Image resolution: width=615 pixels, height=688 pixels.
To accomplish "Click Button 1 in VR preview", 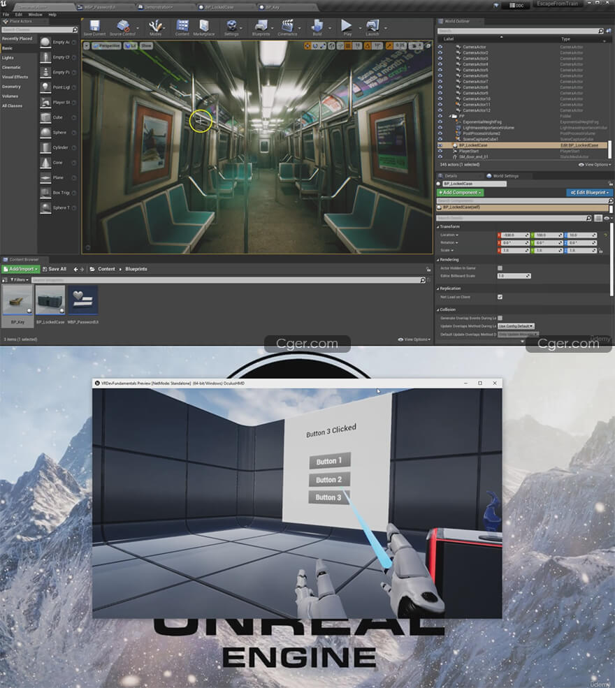I will click(330, 461).
